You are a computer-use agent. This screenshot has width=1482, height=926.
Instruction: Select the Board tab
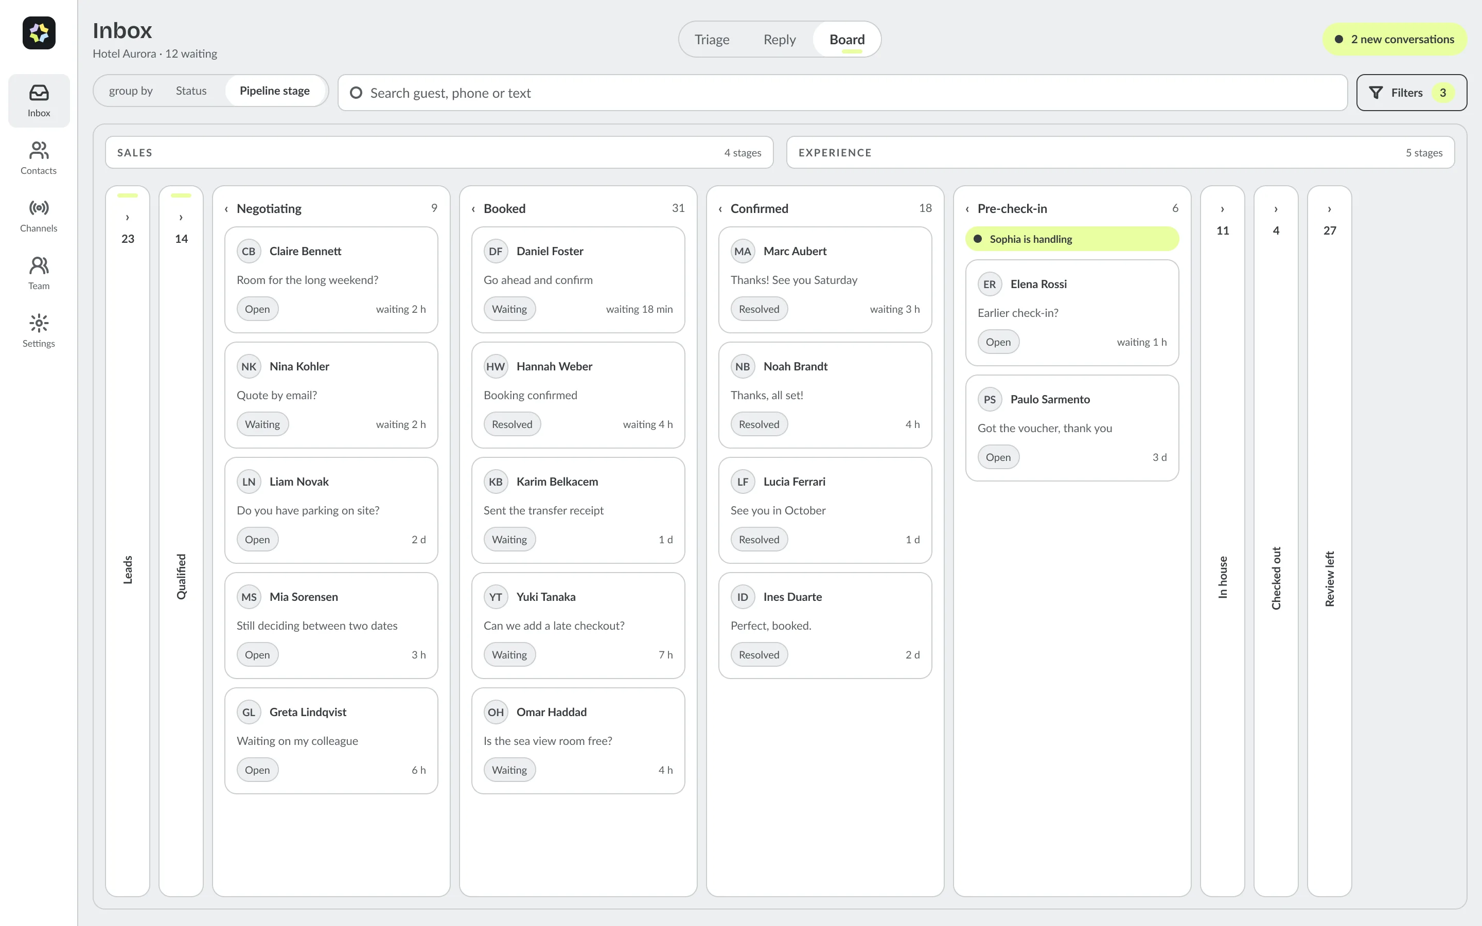(x=847, y=39)
